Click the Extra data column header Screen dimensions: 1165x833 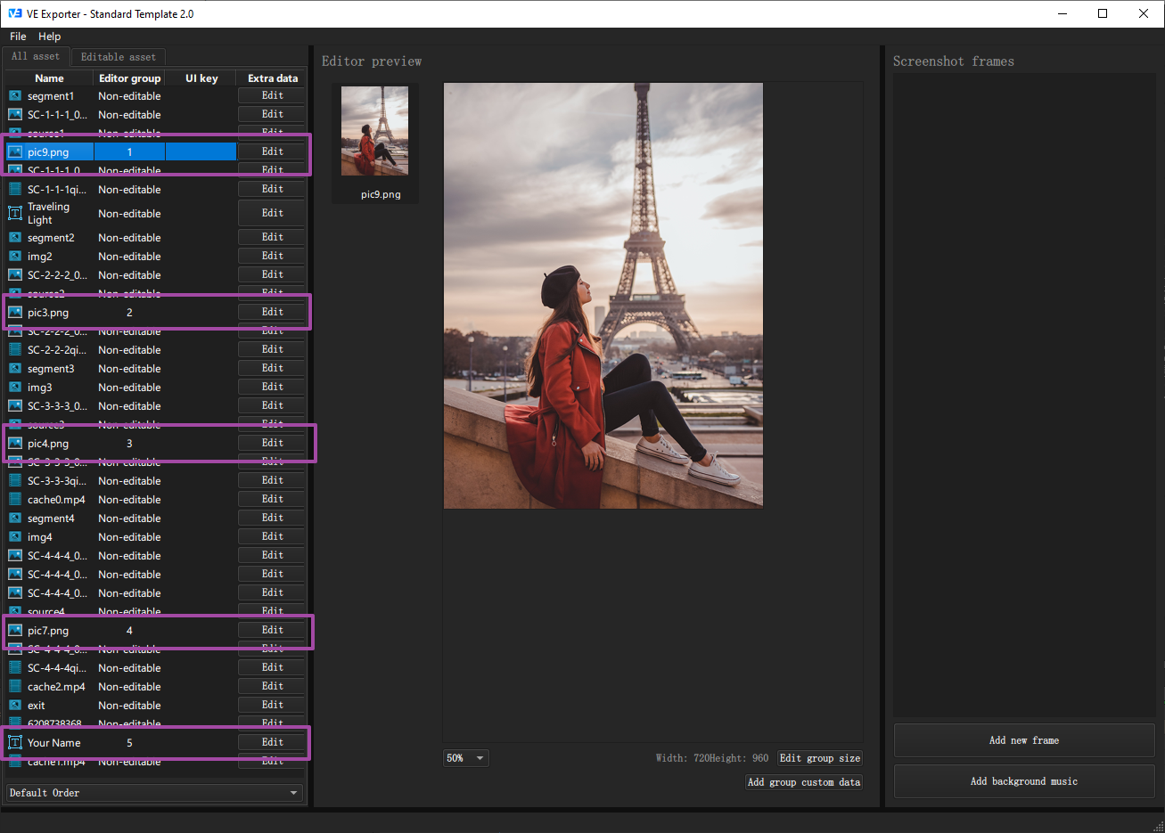[273, 78]
